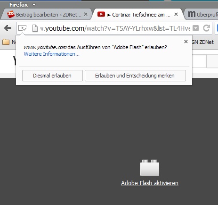Close the Cortina YouTube tab
218x205 pixels.
[176, 14]
